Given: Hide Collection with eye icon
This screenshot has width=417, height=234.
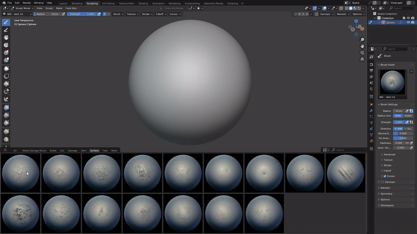Looking at the screenshot, I should click(408, 18).
